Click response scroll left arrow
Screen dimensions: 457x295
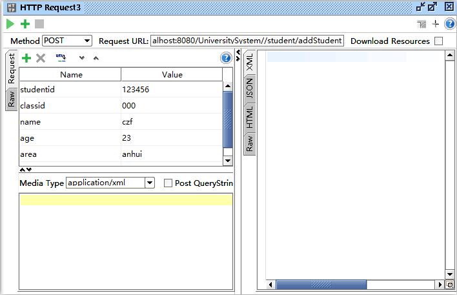270,285
